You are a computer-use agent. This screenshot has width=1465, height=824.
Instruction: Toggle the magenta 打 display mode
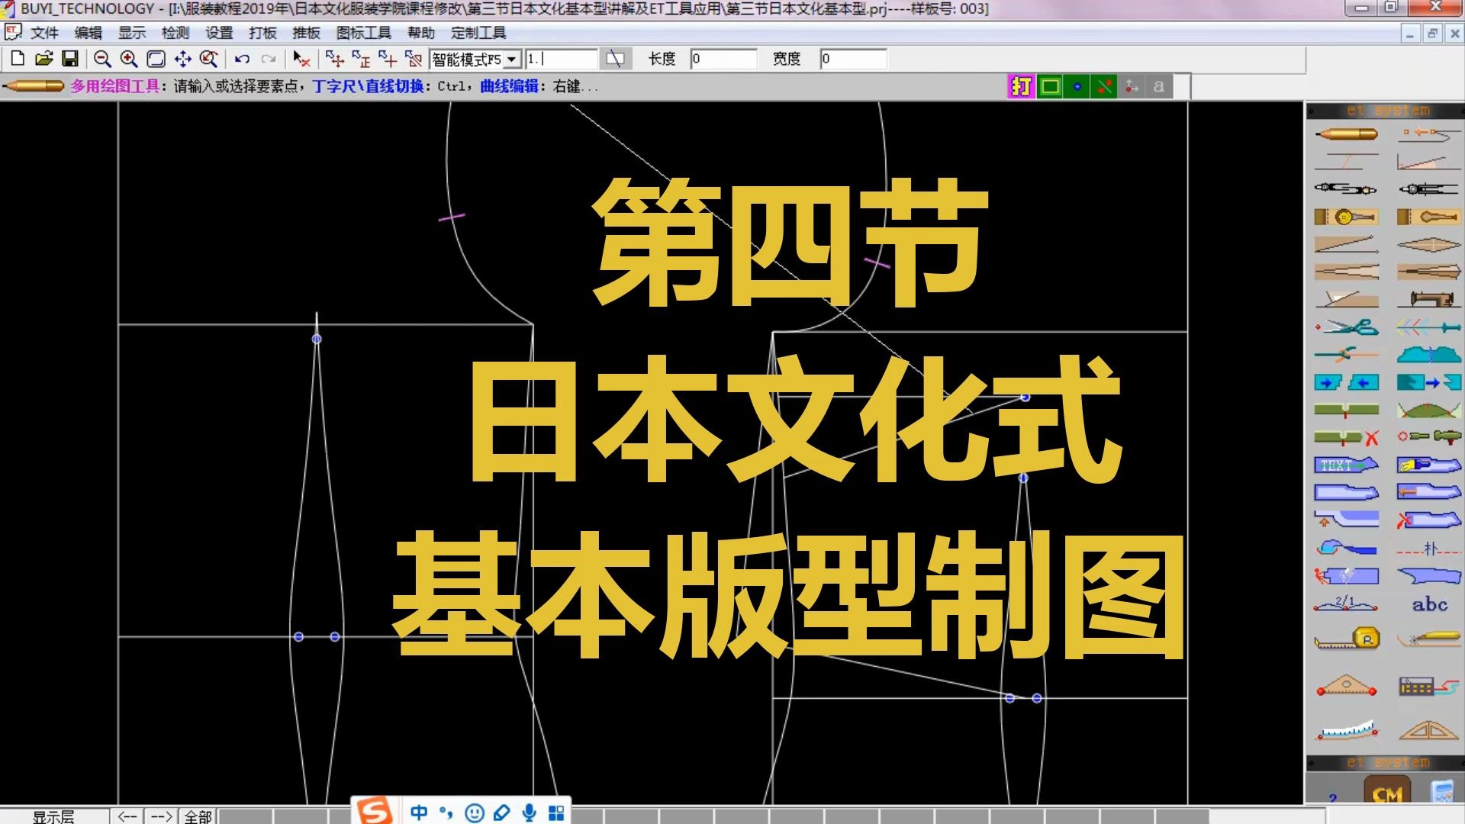point(1021,86)
